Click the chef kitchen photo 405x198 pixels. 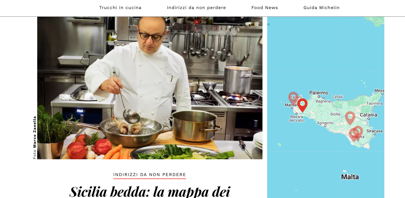click(x=150, y=88)
